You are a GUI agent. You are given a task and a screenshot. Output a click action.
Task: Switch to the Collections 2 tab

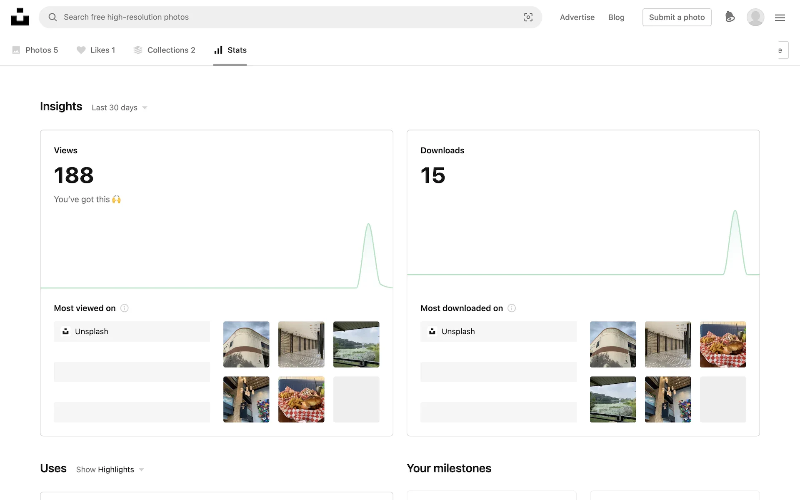[164, 50]
